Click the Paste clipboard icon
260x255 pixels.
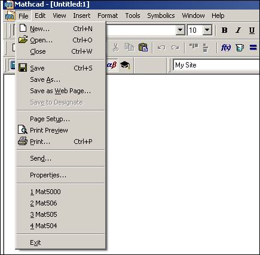click(x=143, y=48)
